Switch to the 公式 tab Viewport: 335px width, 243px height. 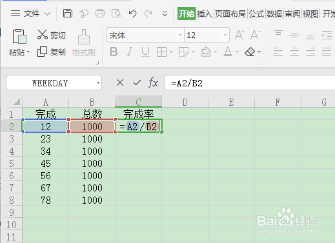pos(256,14)
